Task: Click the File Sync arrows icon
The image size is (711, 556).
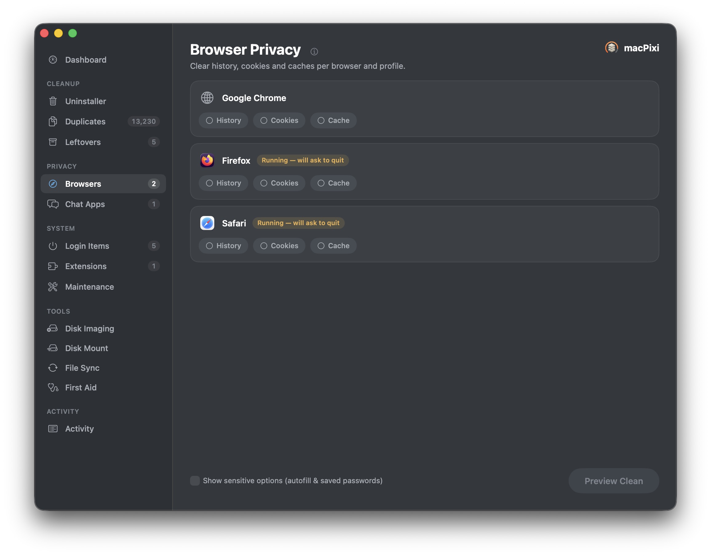Action: point(53,368)
